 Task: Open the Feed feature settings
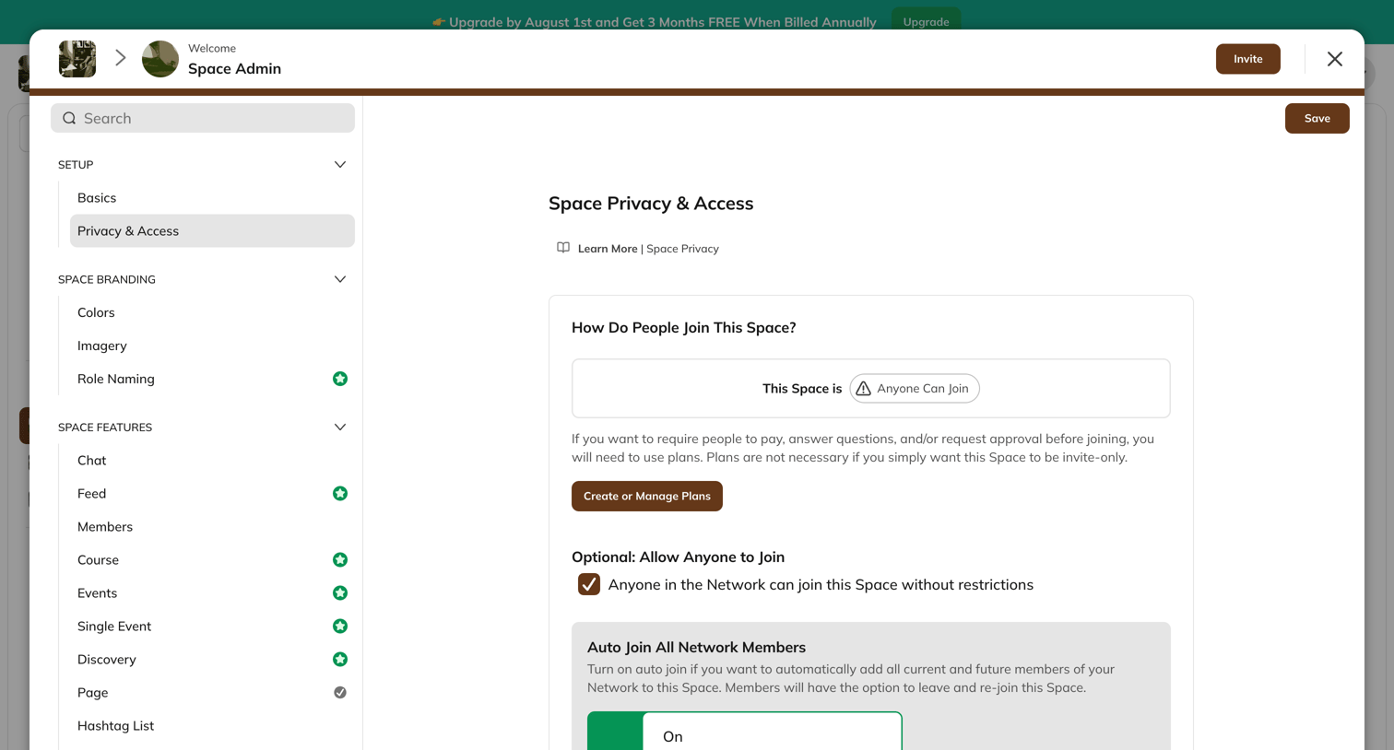212,494
